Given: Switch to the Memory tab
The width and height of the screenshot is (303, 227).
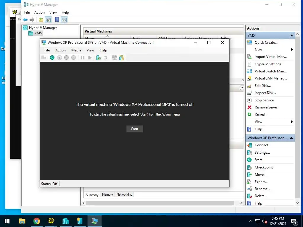Looking at the screenshot, I should point(107,194).
